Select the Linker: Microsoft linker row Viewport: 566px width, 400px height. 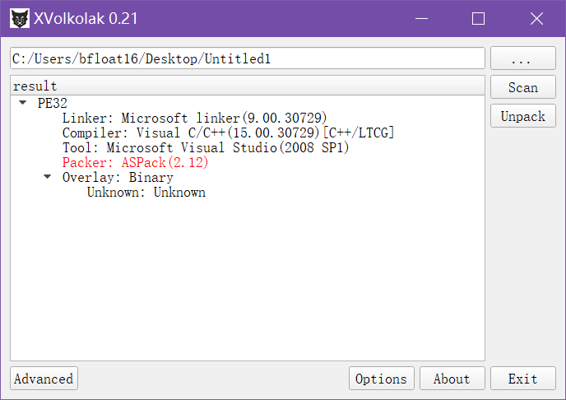coord(194,118)
